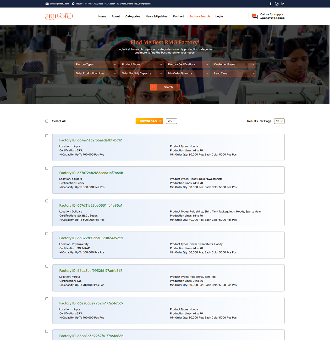
Task: Click 'Product Types: Hoody, Boxer Sweatshirts,' text
Action: pyautogui.click(x=196, y=179)
